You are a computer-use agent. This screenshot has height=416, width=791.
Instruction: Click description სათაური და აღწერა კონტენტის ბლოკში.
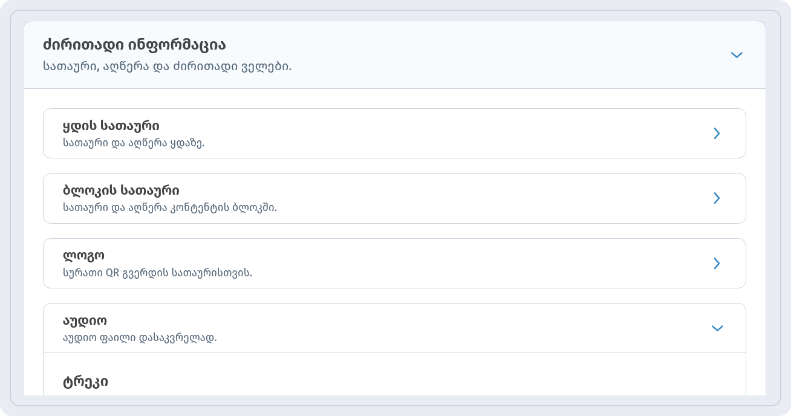tap(170, 208)
